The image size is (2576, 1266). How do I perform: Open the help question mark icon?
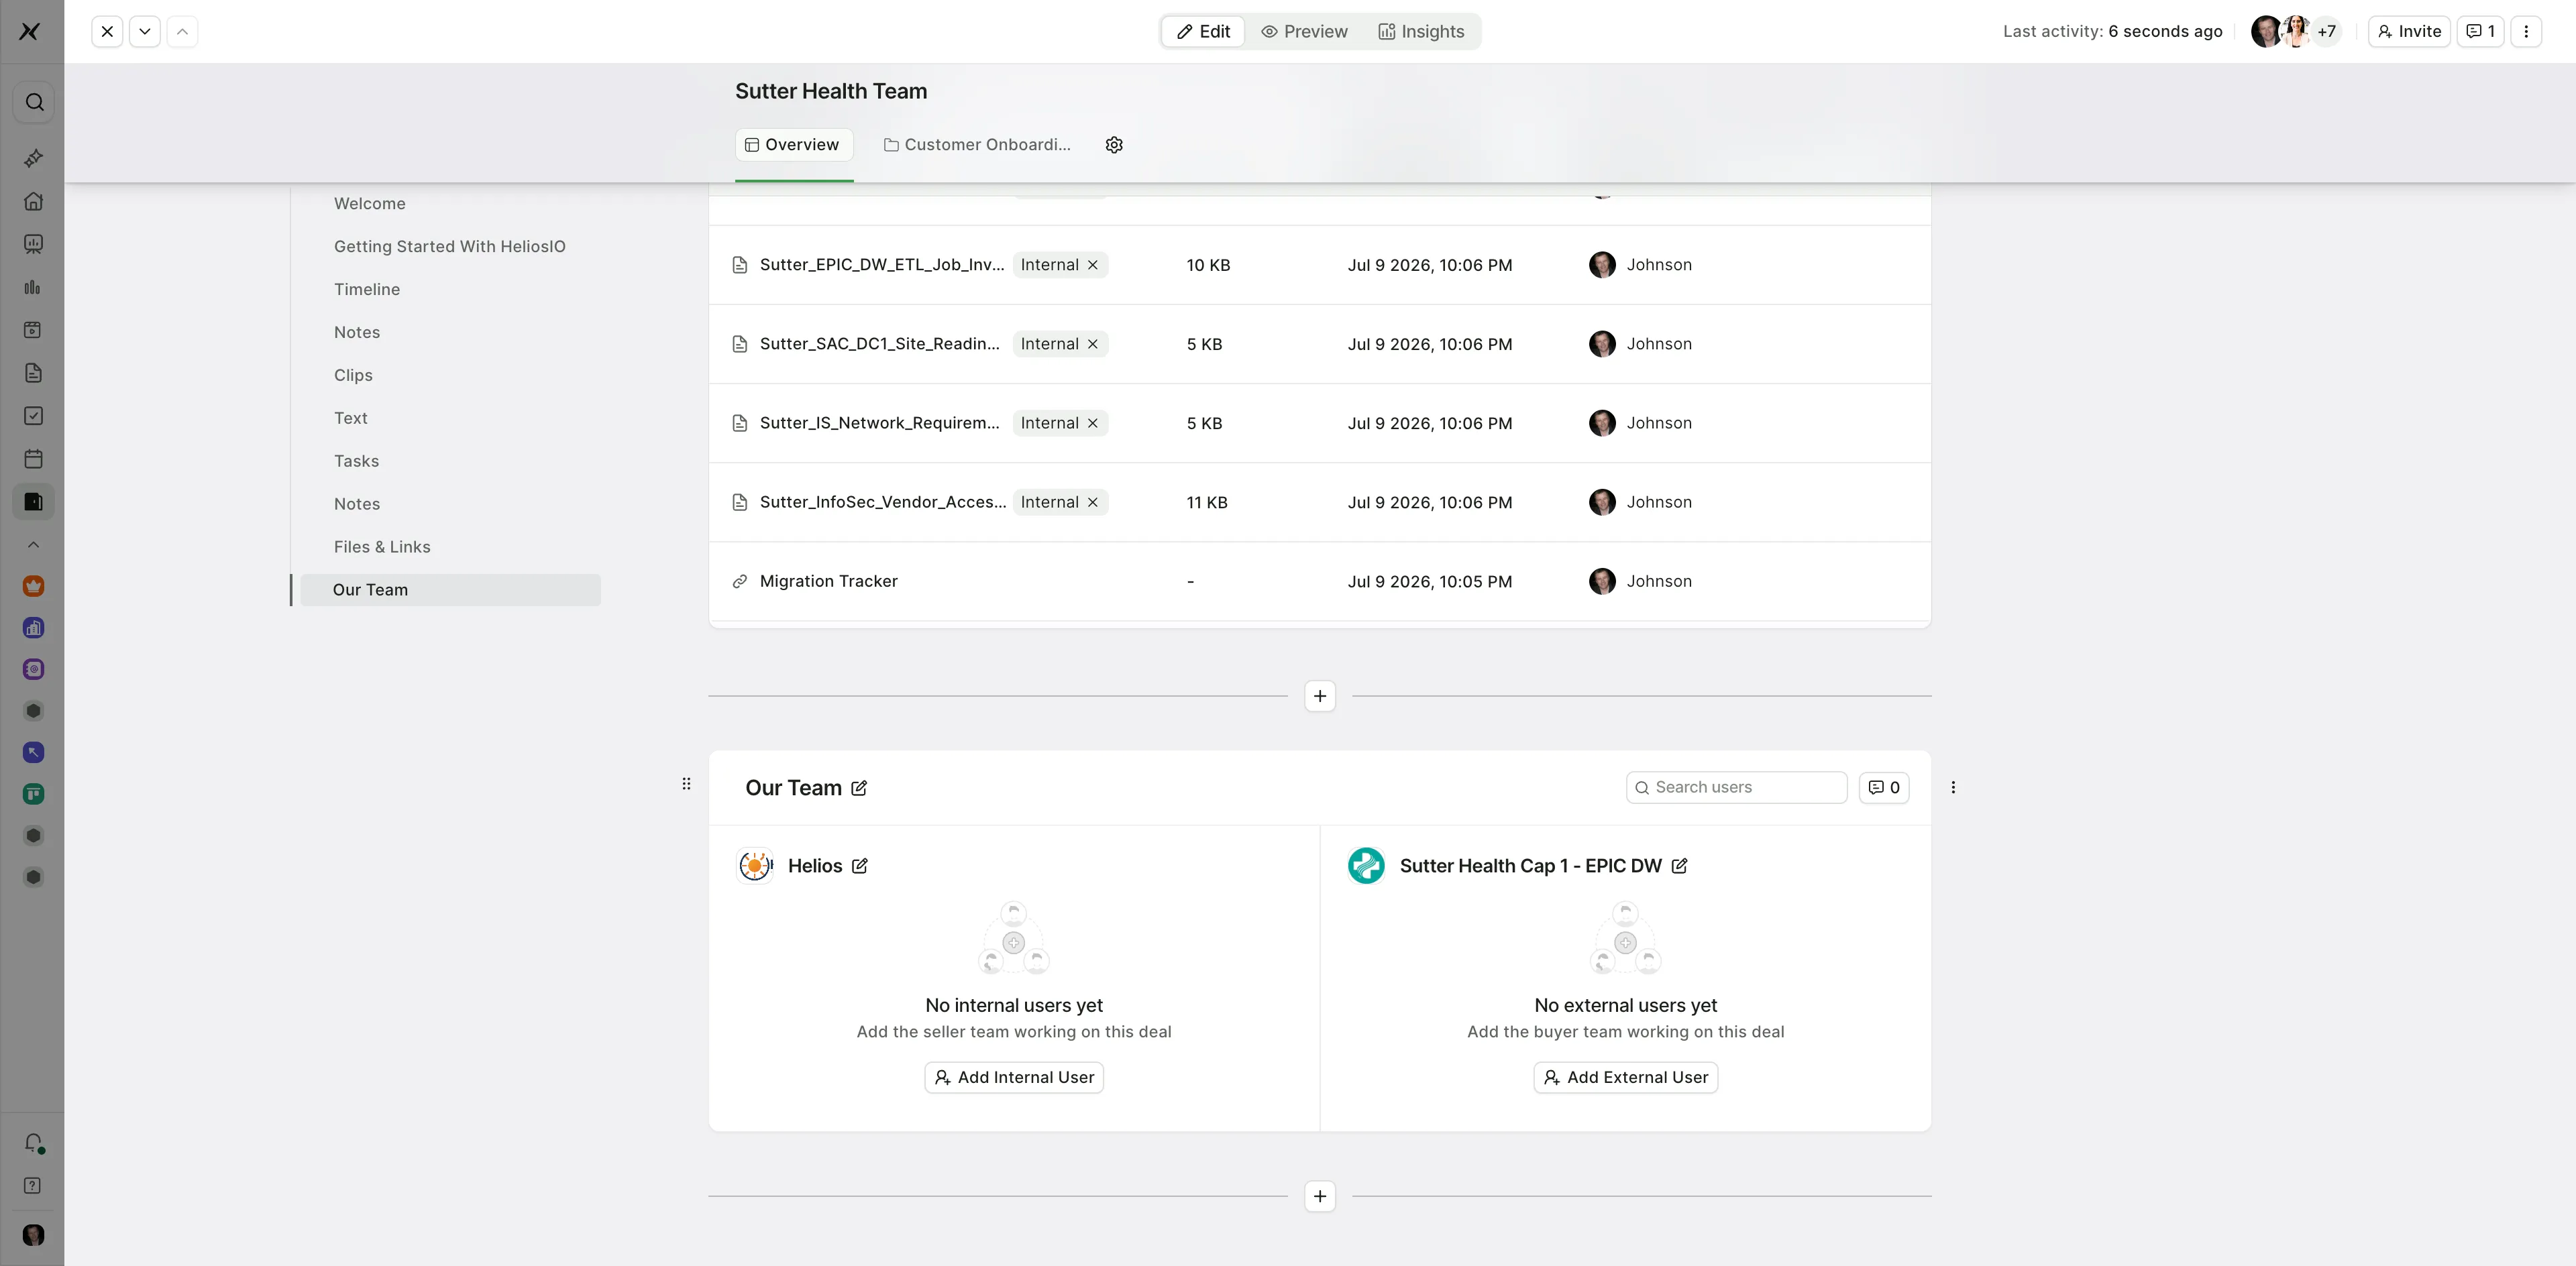34,1185
